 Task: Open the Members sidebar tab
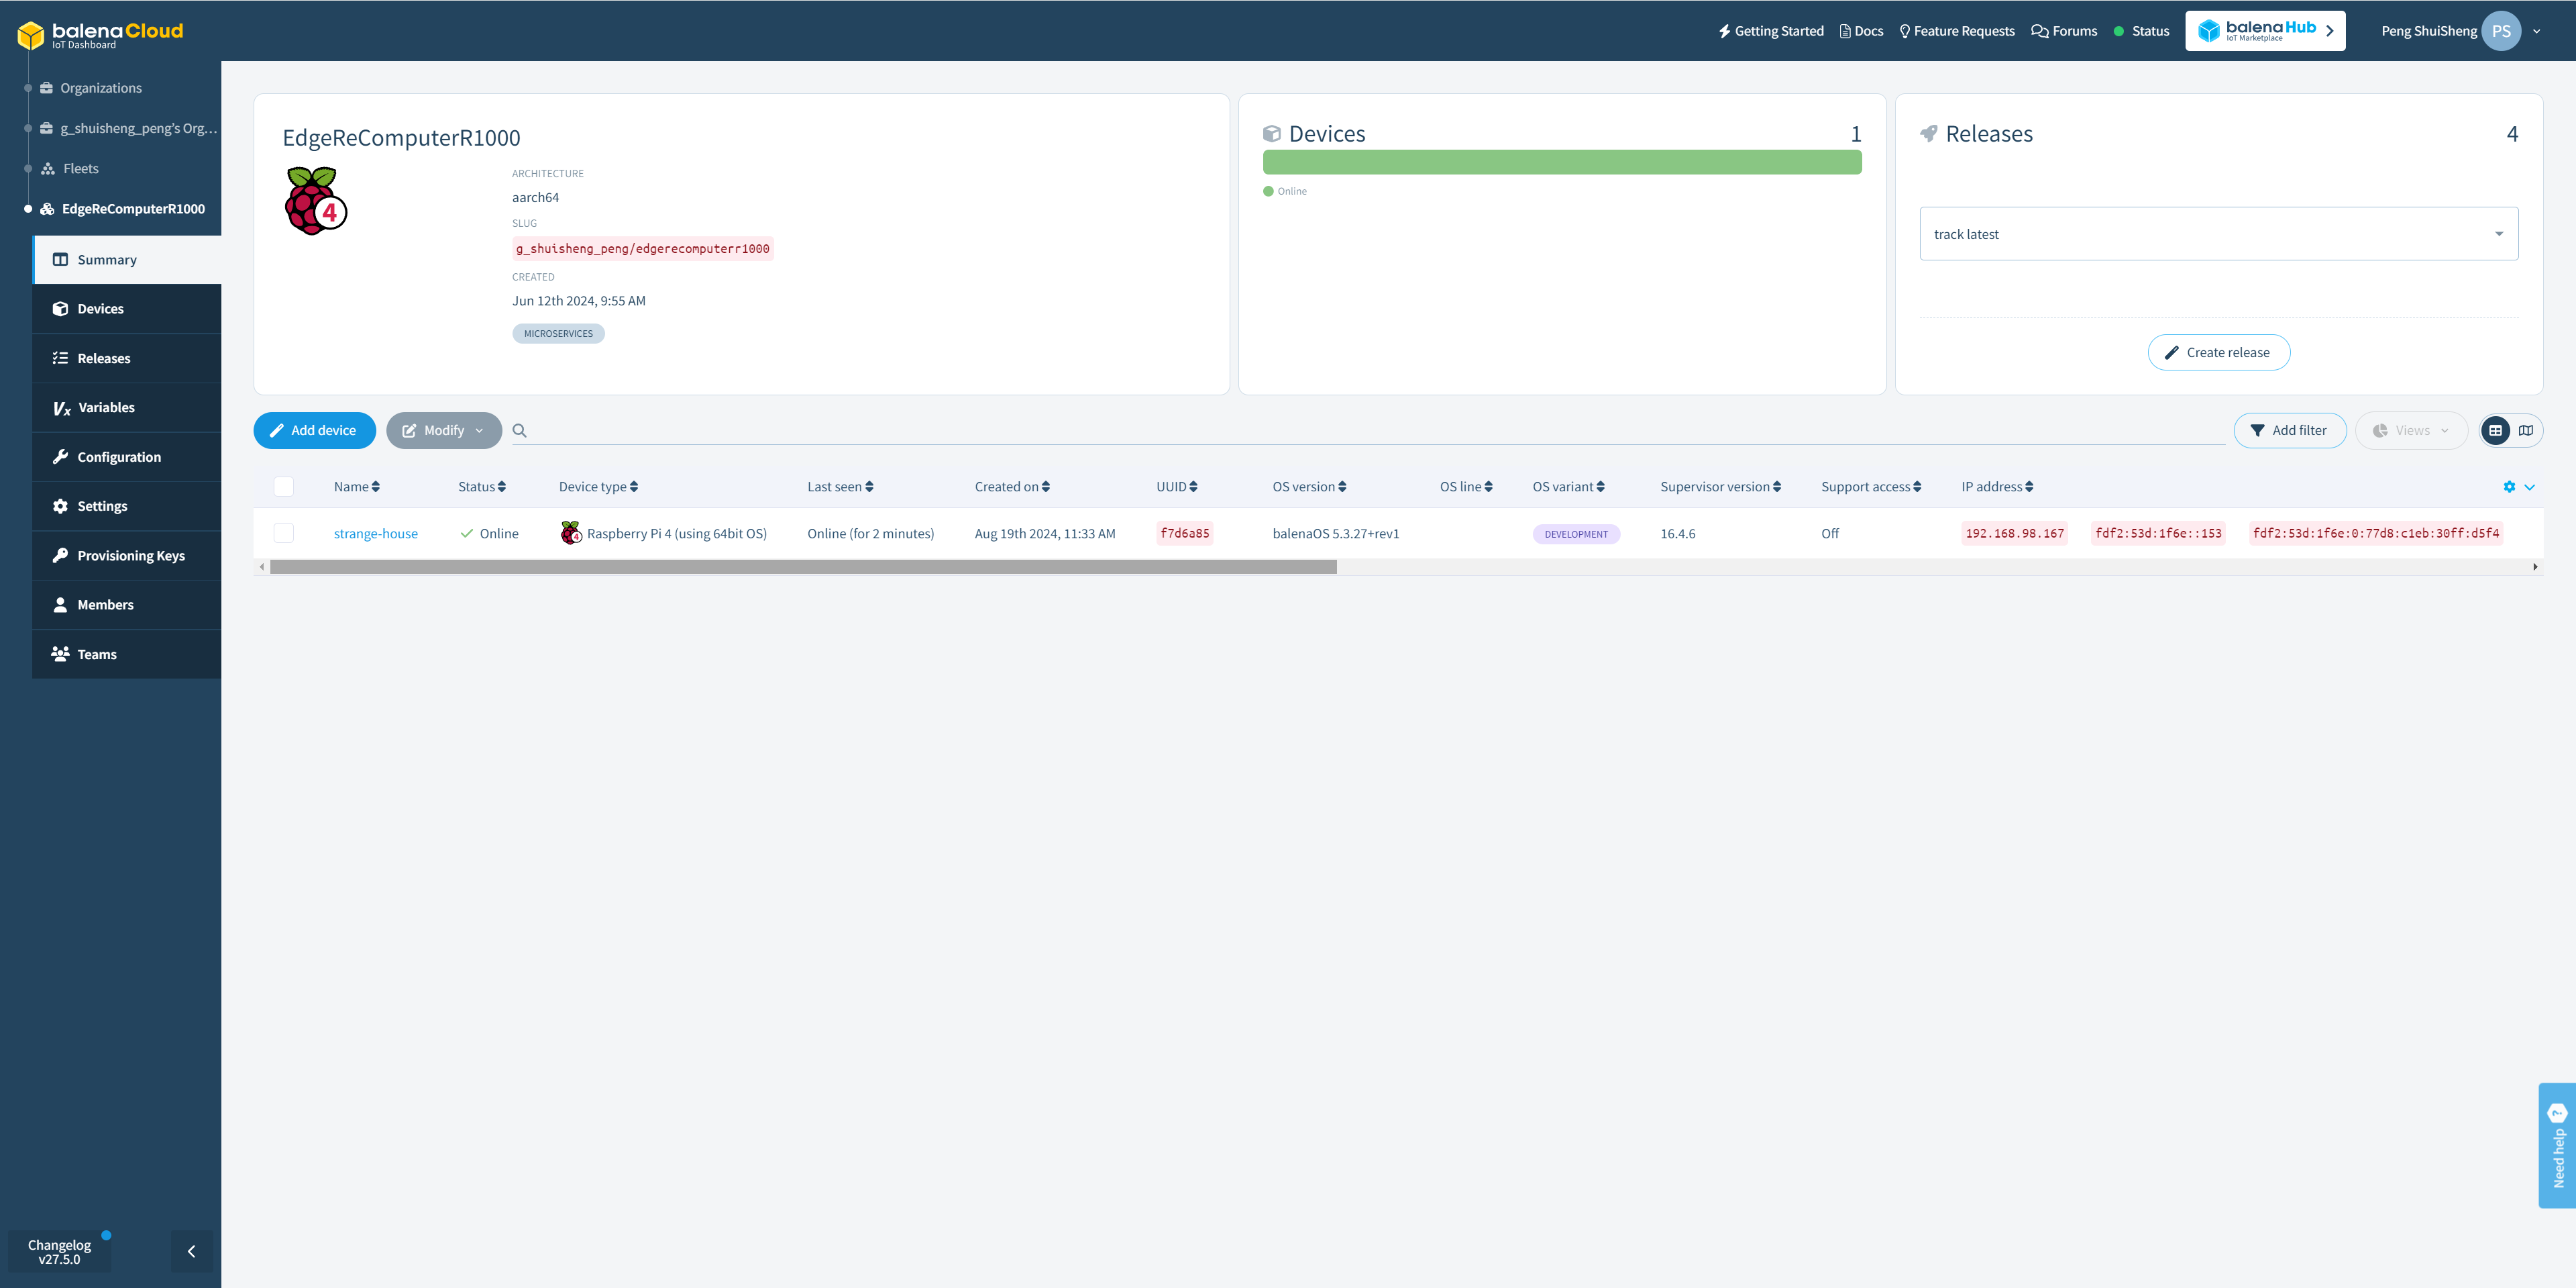tap(127, 605)
